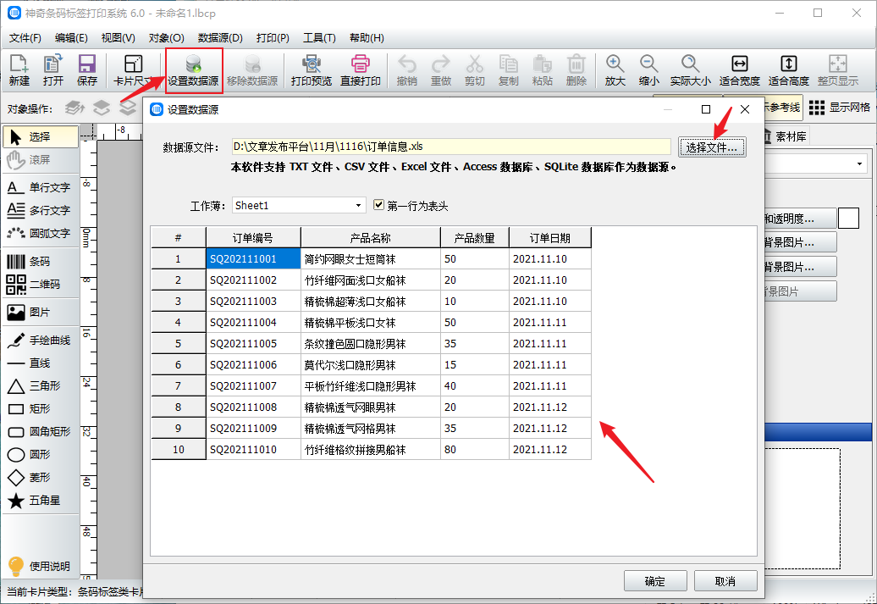The image size is (877, 604).
Task: Select the 二维码 QR code tool
Action: coord(40,284)
